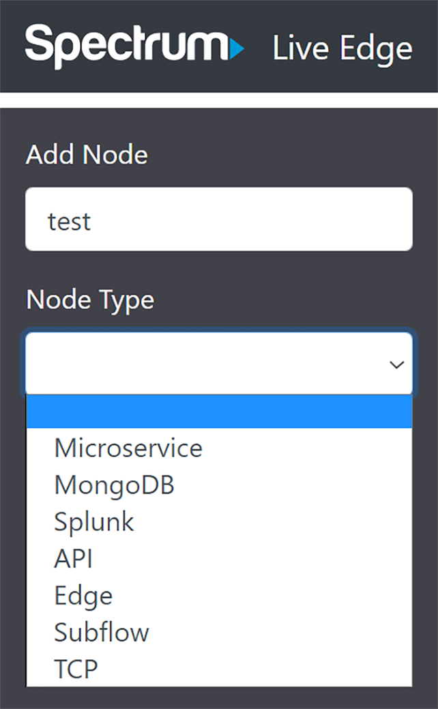Click the Live Edge header title
The image size is (438, 709).
pos(342,49)
